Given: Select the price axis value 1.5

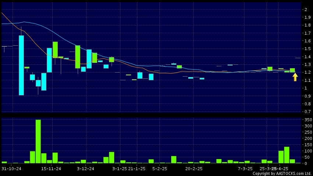Looking at the screenshot, I should click(307, 49).
